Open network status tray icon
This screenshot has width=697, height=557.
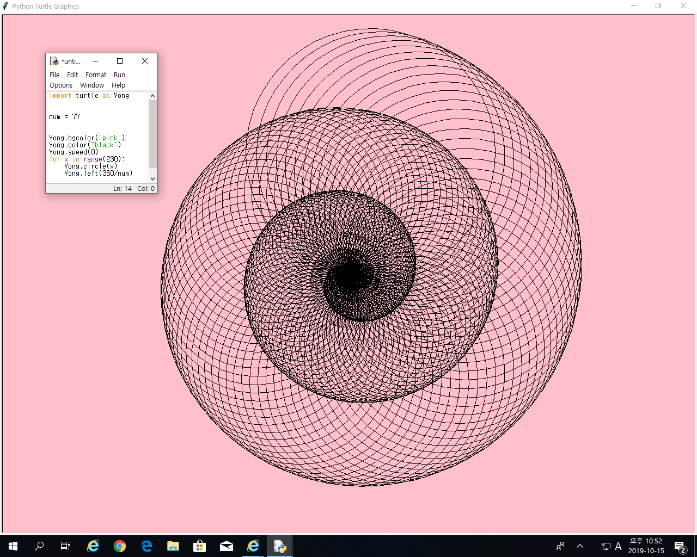coord(606,546)
